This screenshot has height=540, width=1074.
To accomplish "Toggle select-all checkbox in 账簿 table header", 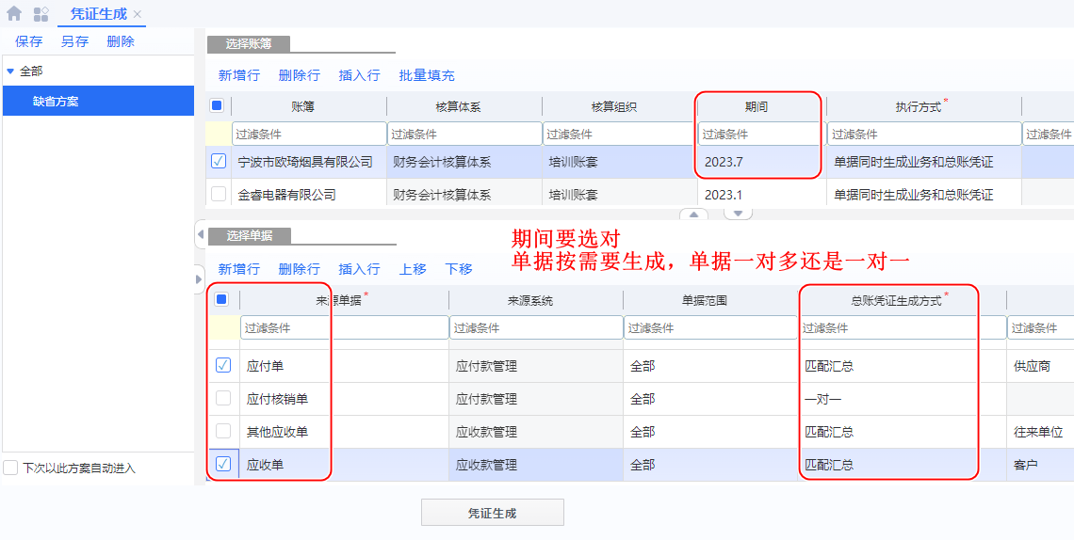I will pos(217,106).
